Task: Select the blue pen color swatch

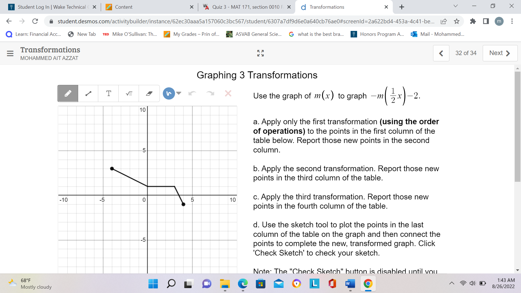Action: [x=169, y=93]
